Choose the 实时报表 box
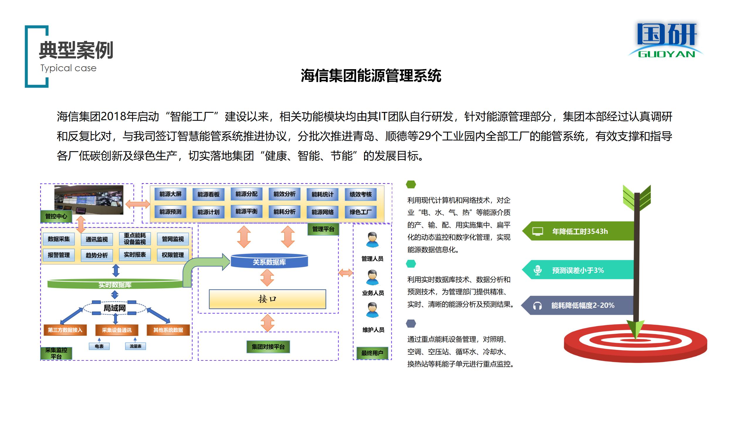 click(x=135, y=254)
